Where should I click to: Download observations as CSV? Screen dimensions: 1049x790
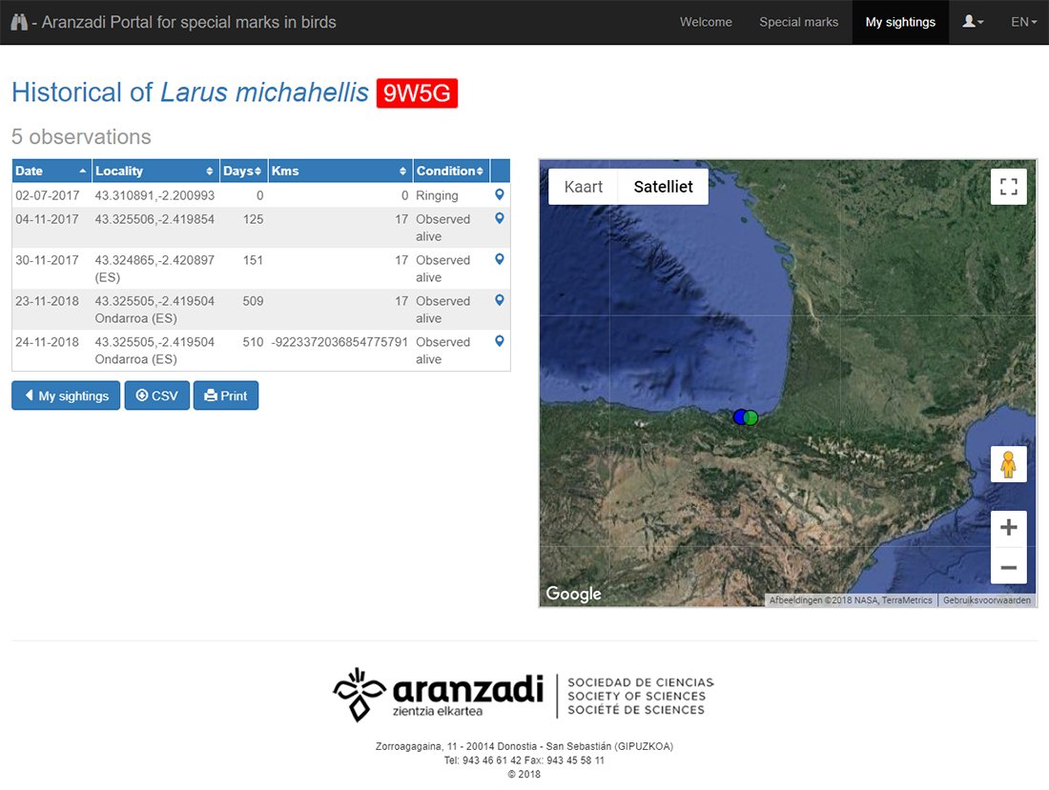pyautogui.click(x=157, y=396)
